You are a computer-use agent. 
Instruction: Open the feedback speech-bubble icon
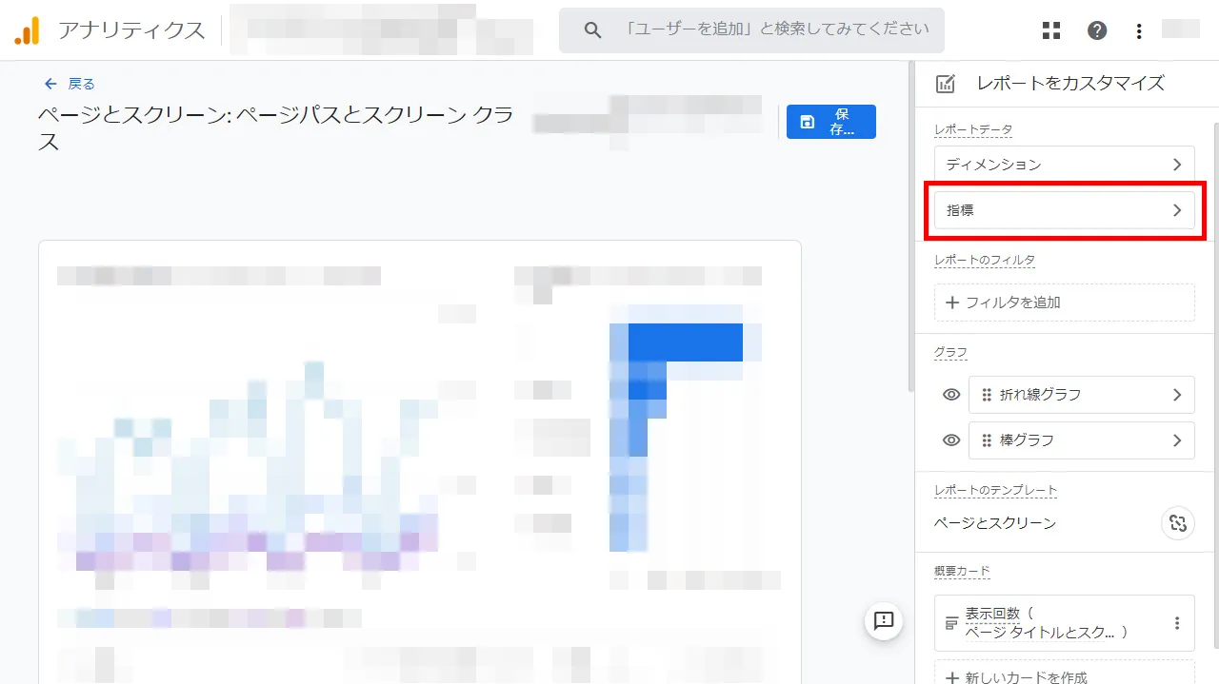pos(884,621)
